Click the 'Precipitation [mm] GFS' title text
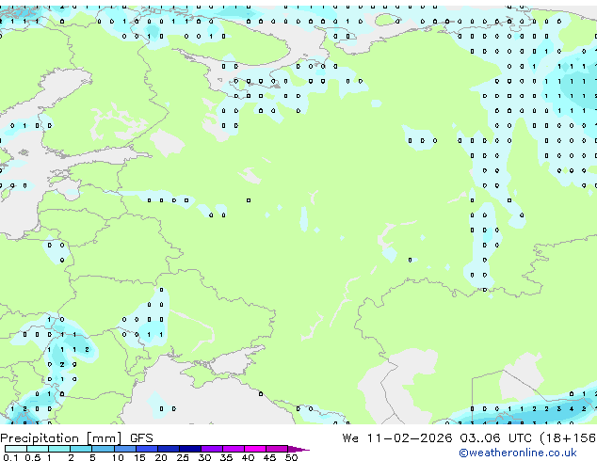 (76, 438)
